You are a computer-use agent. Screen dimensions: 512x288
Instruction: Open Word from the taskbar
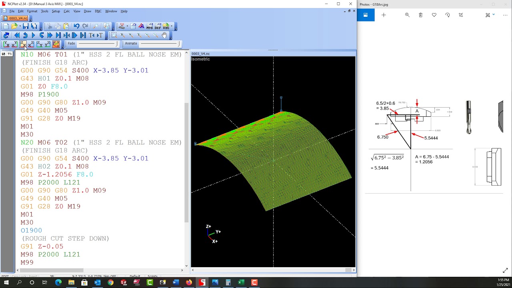[176, 282]
